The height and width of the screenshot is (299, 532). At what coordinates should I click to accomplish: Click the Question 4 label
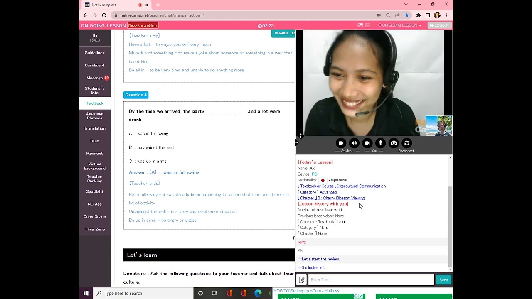(x=136, y=95)
